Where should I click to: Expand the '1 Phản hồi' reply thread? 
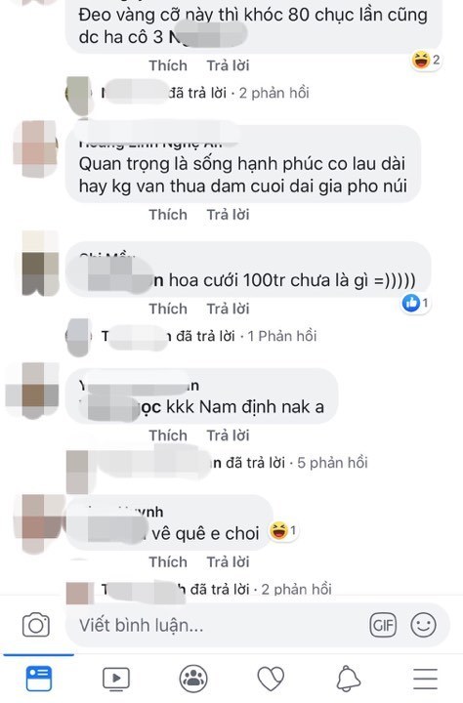pyautogui.click(x=282, y=336)
